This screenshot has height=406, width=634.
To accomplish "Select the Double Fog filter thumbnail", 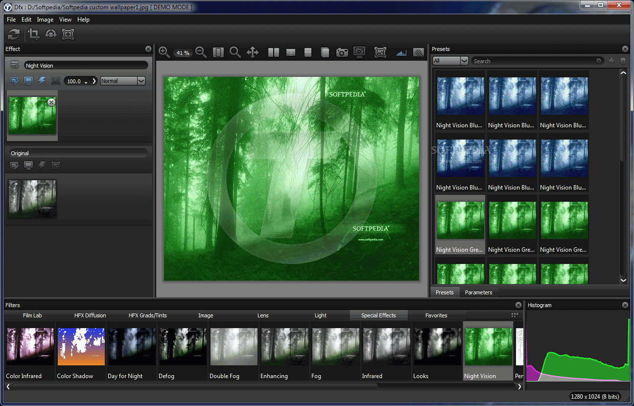I will point(234,351).
